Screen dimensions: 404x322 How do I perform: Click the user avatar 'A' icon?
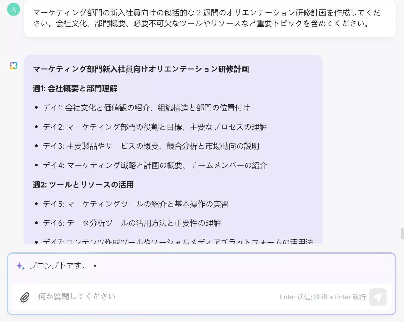[13, 9]
